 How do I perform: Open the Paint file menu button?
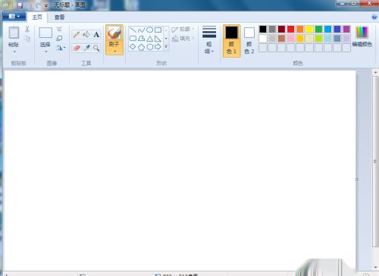coord(14,17)
